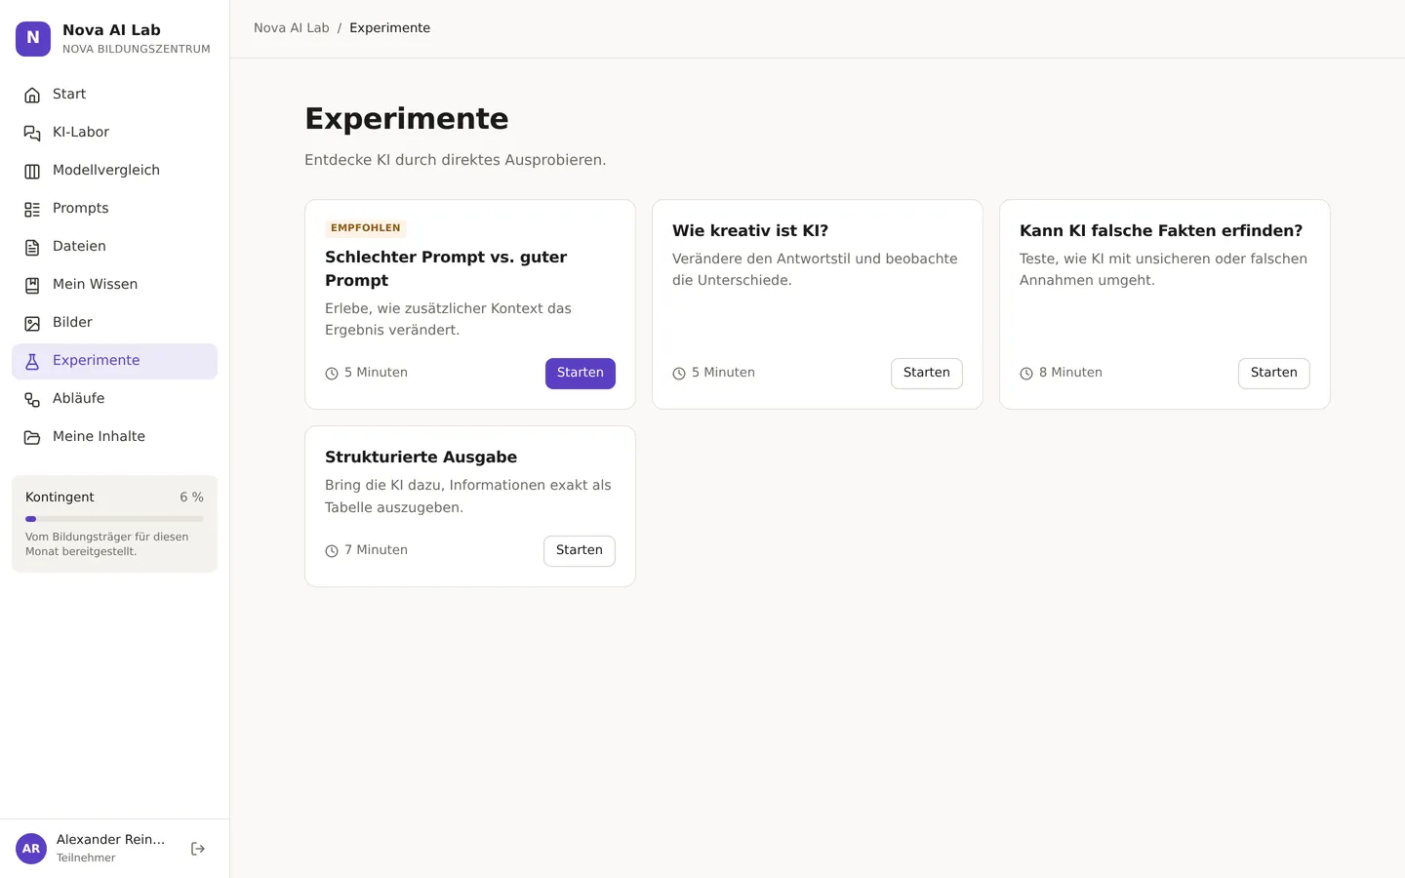Open Meine Inhalte section
The height and width of the screenshot is (878, 1405).
click(x=114, y=437)
